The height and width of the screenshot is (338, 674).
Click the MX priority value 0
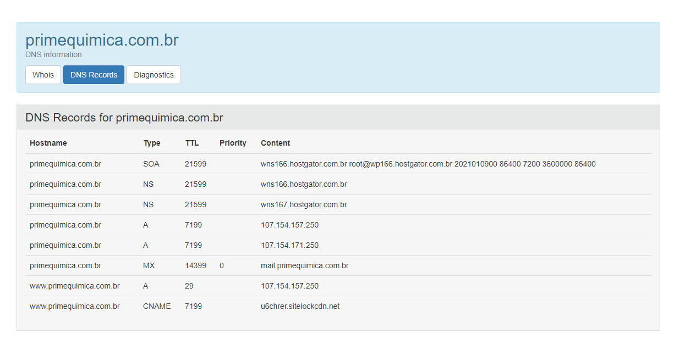[x=222, y=265]
